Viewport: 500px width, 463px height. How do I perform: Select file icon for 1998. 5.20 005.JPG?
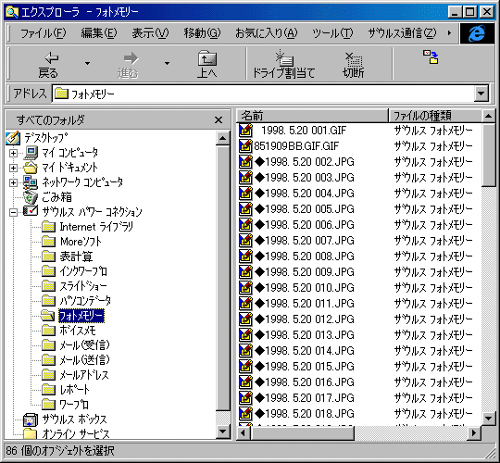click(x=245, y=209)
